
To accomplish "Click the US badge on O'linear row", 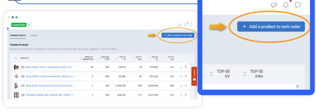I will click(22, 95).
